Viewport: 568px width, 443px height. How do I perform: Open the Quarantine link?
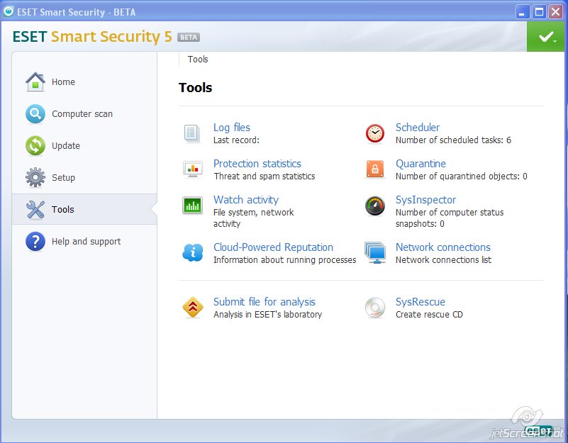pyautogui.click(x=421, y=164)
